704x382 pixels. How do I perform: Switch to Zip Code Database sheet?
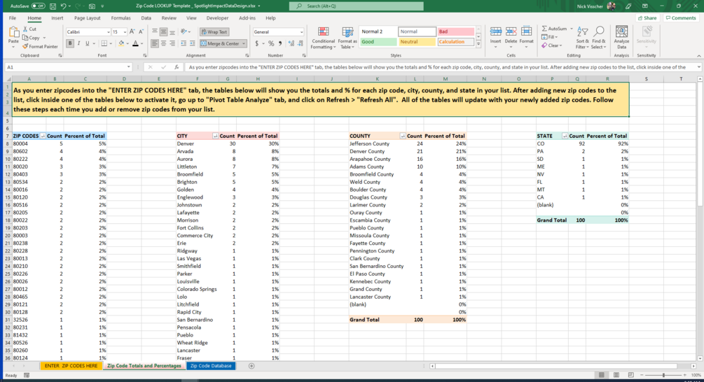tap(211, 366)
